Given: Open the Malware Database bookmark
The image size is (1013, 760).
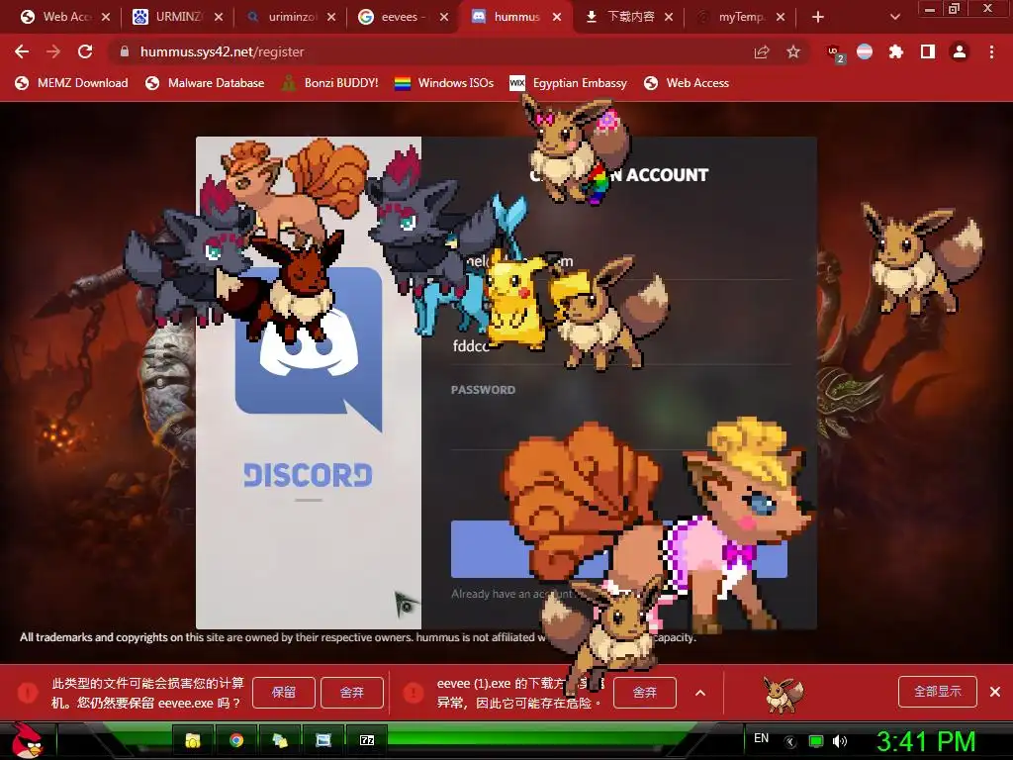Looking at the screenshot, I should [x=205, y=83].
